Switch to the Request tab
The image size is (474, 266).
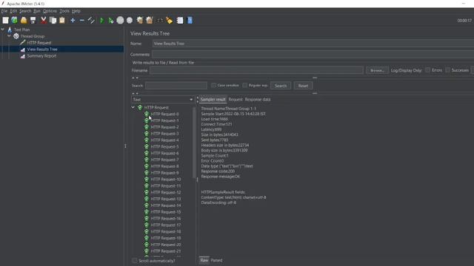236,99
